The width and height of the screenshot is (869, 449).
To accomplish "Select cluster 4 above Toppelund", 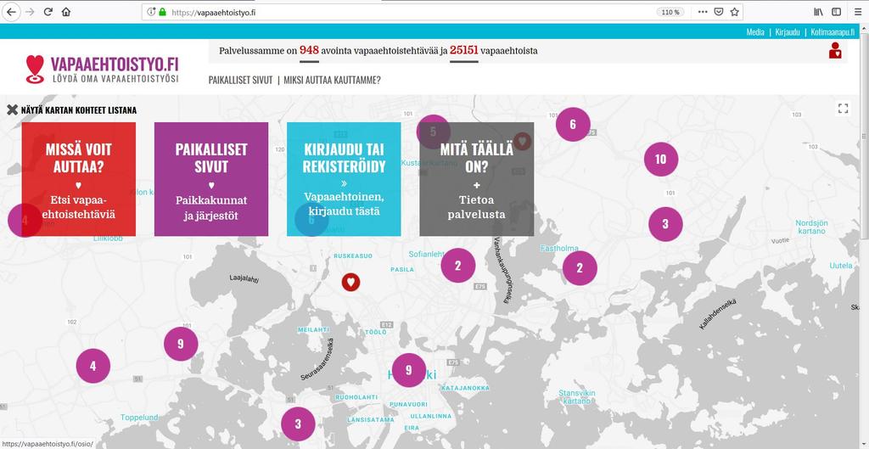I will (x=93, y=366).
